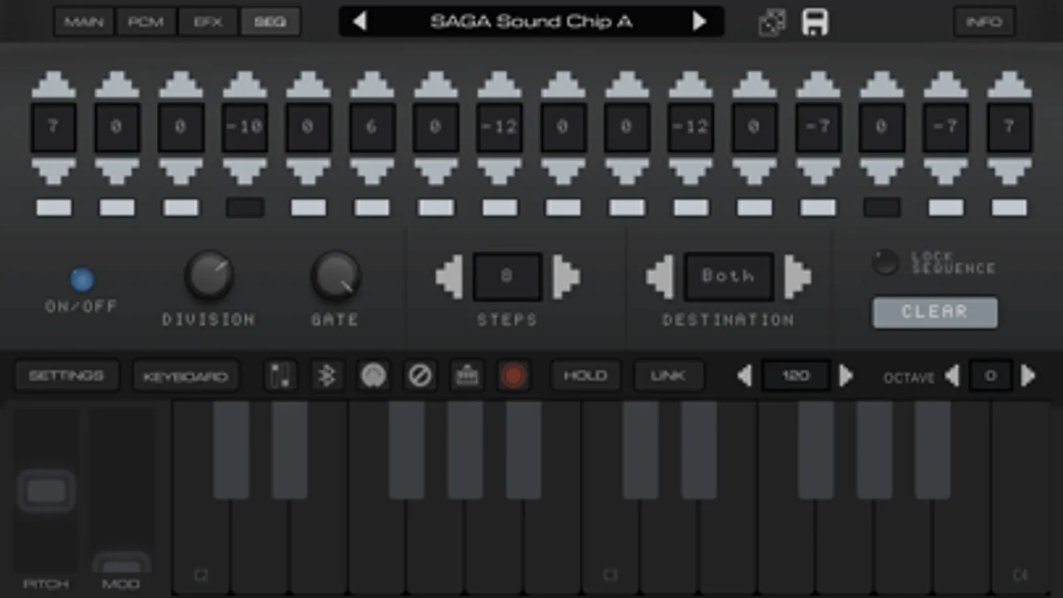The height and width of the screenshot is (598, 1063).
Task: Switch to the MAIN tab
Action: tap(84, 22)
